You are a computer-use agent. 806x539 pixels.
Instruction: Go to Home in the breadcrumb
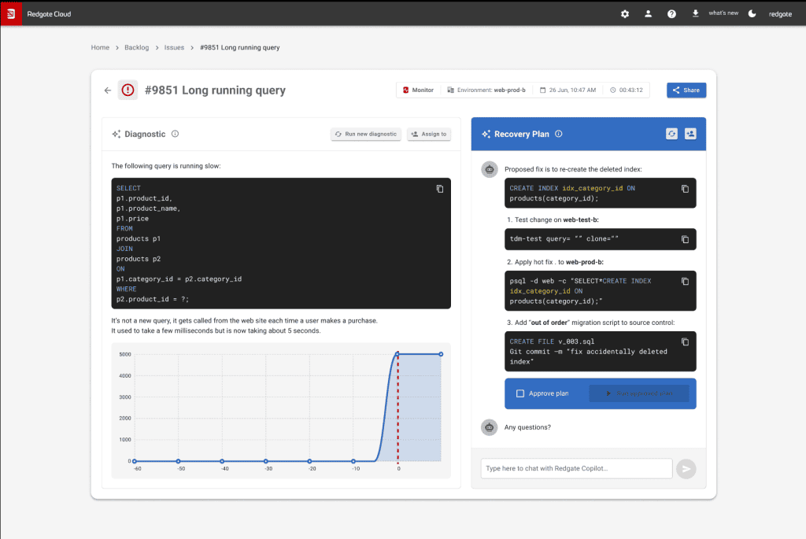coord(100,47)
